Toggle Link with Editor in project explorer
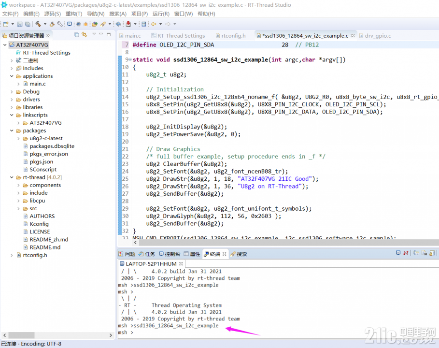439x348 pixels. (84, 34)
